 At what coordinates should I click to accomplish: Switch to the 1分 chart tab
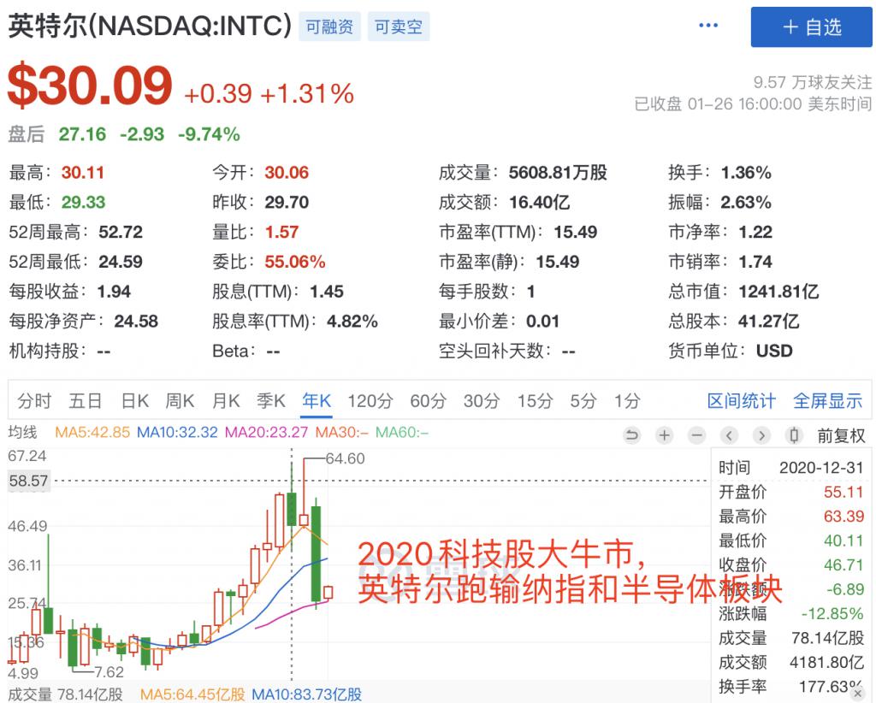(627, 401)
